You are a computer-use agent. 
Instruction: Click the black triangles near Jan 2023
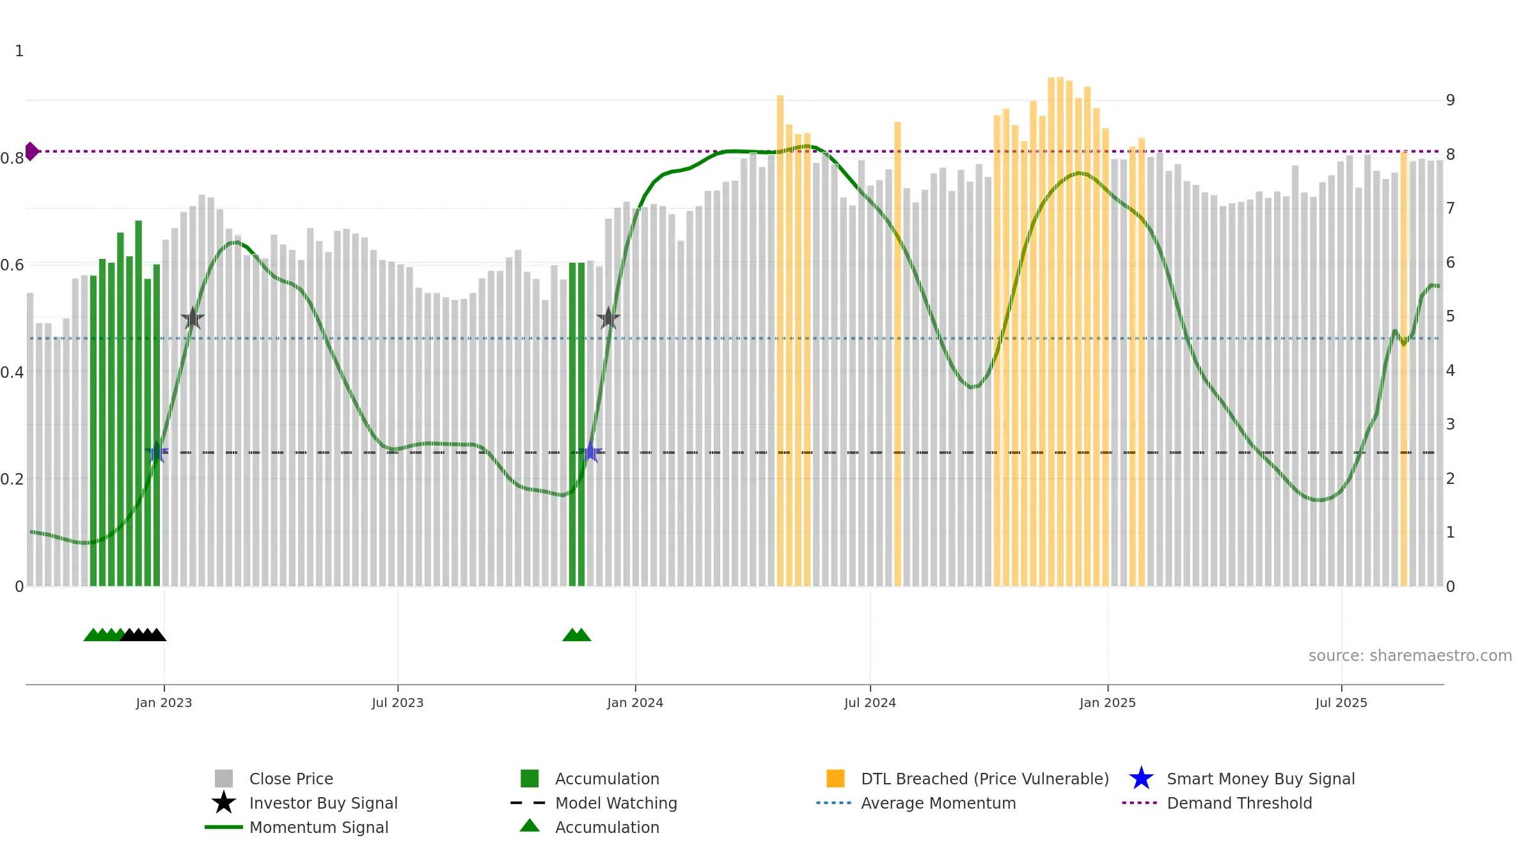(143, 635)
